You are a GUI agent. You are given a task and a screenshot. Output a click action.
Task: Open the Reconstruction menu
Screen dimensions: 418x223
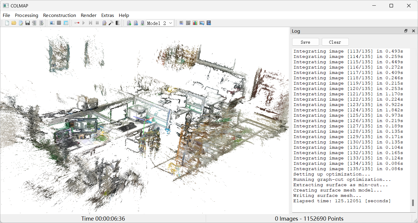coord(59,15)
